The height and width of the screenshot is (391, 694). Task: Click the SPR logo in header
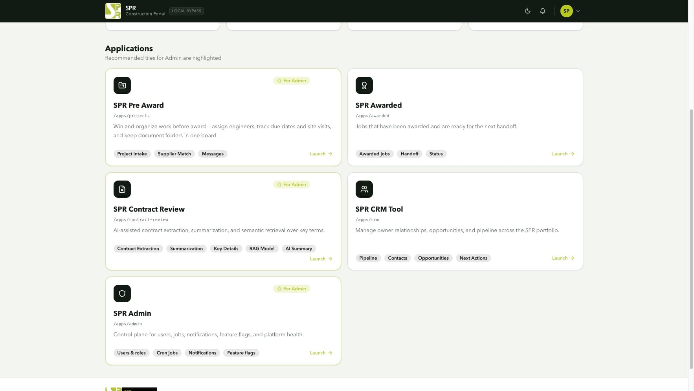coord(113,11)
